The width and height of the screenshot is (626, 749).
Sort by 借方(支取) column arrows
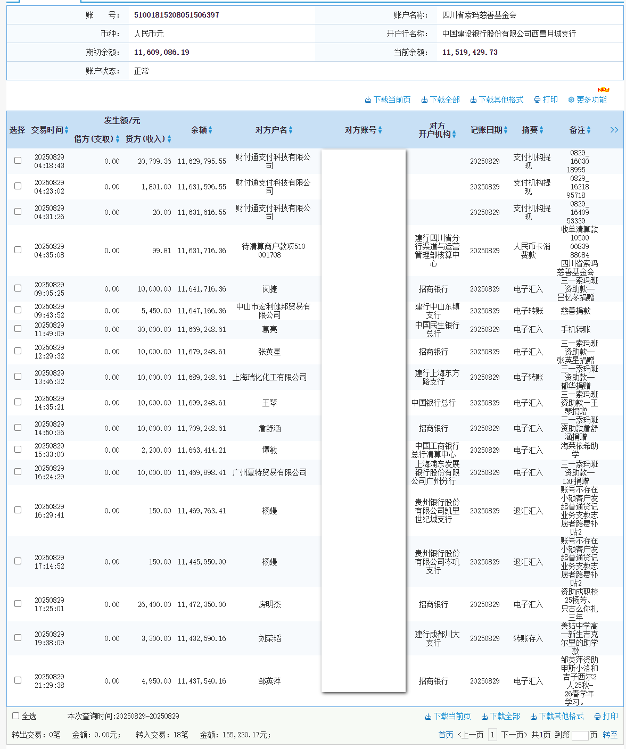[118, 139]
